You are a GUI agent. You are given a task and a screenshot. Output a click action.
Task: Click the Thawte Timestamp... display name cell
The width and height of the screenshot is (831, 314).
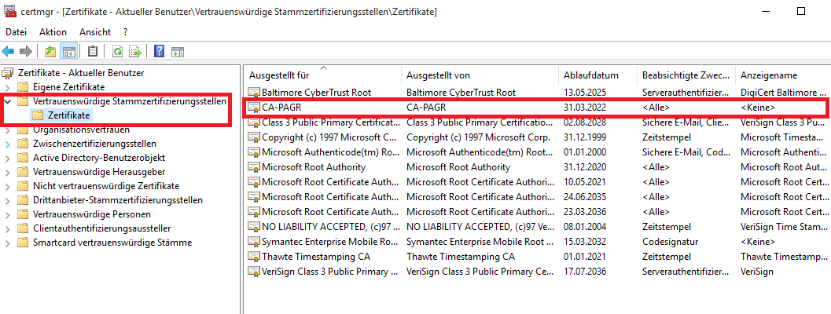pos(784,257)
